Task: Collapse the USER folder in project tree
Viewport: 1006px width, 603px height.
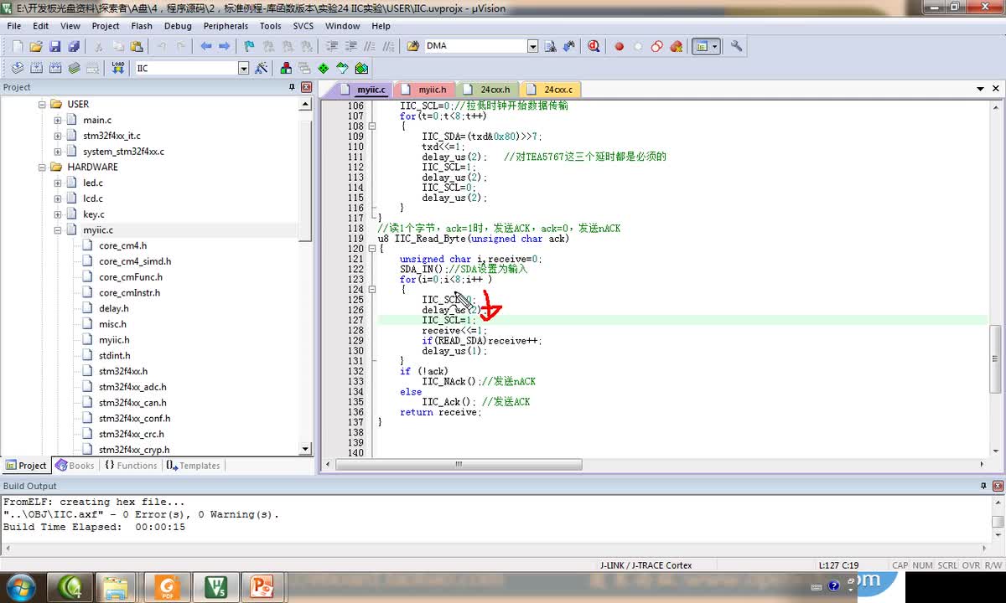Action: pyautogui.click(x=42, y=104)
